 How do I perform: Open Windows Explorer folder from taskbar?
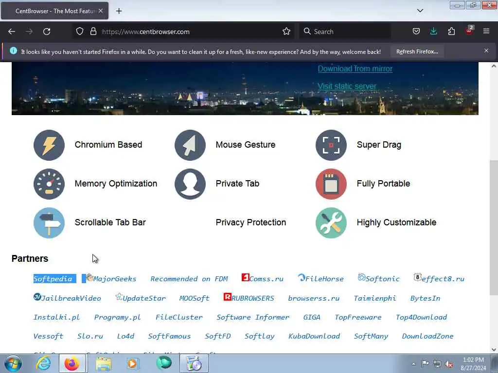coord(104,363)
